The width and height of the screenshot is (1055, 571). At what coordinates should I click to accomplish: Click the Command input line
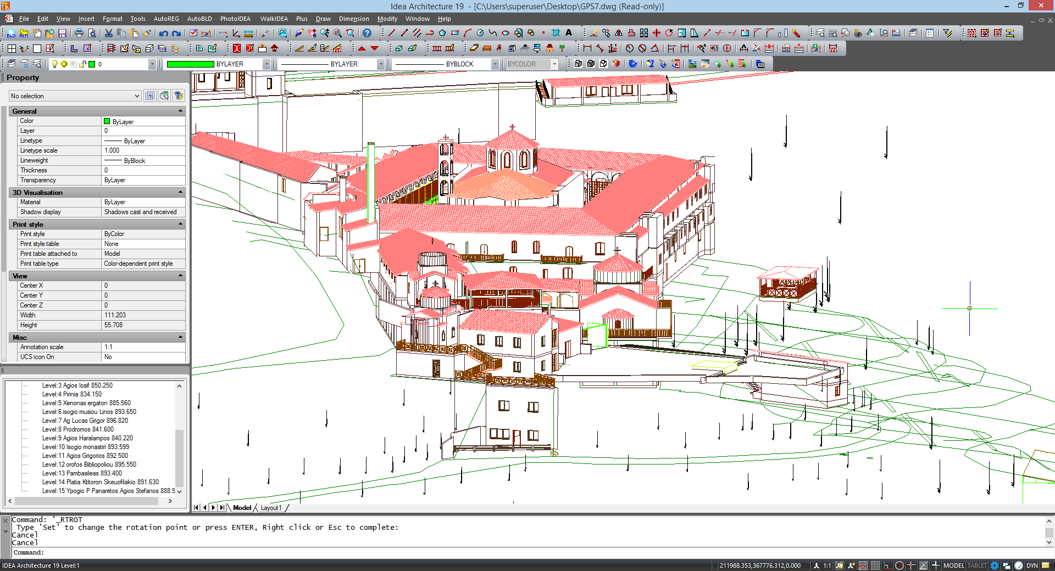pos(527,552)
